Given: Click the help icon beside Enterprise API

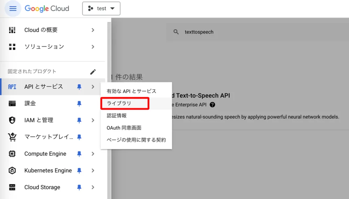Looking at the screenshot, I should tap(212, 105).
